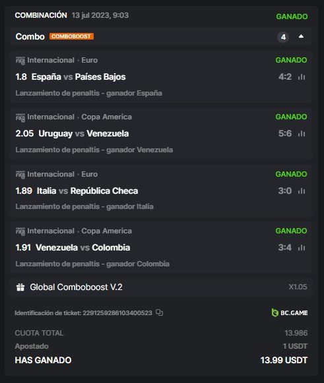
Task: Click the Internacional · Copa America label for Uruguay
Action: (79, 117)
